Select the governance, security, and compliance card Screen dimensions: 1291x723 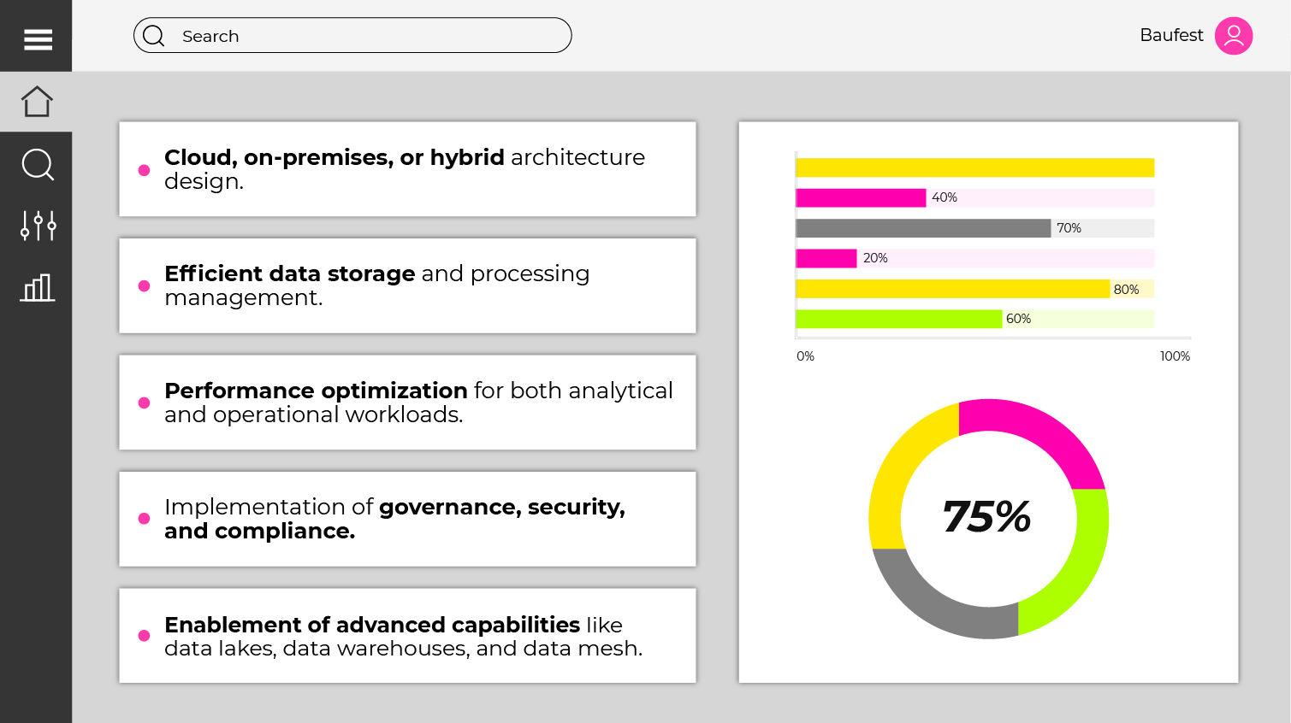pyautogui.click(x=407, y=519)
